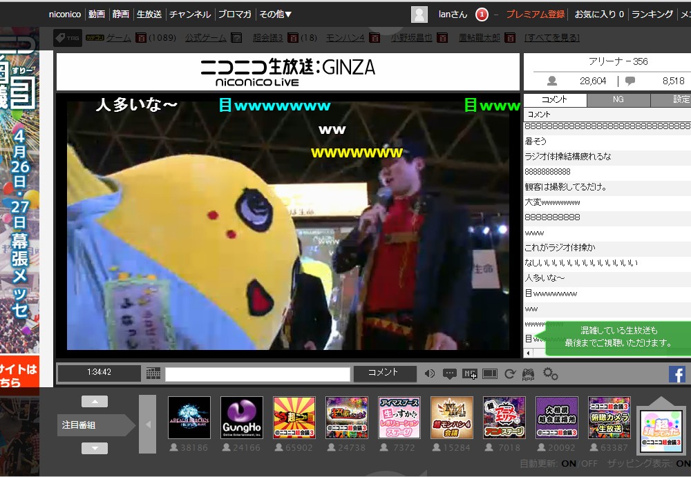The width and height of the screenshot is (691, 477).
Task: Open the NG add filter icon
Action: click(x=470, y=374)
